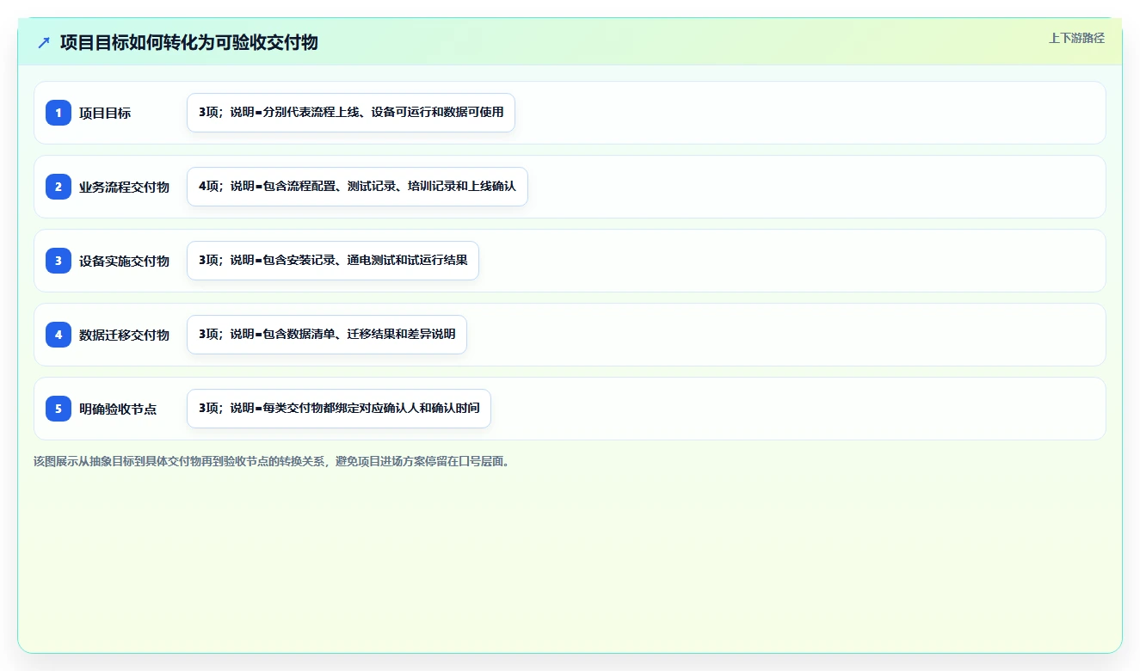
Task: Select the 项目目标 row label
Action: pyautogui.click(x=105, y=113)
